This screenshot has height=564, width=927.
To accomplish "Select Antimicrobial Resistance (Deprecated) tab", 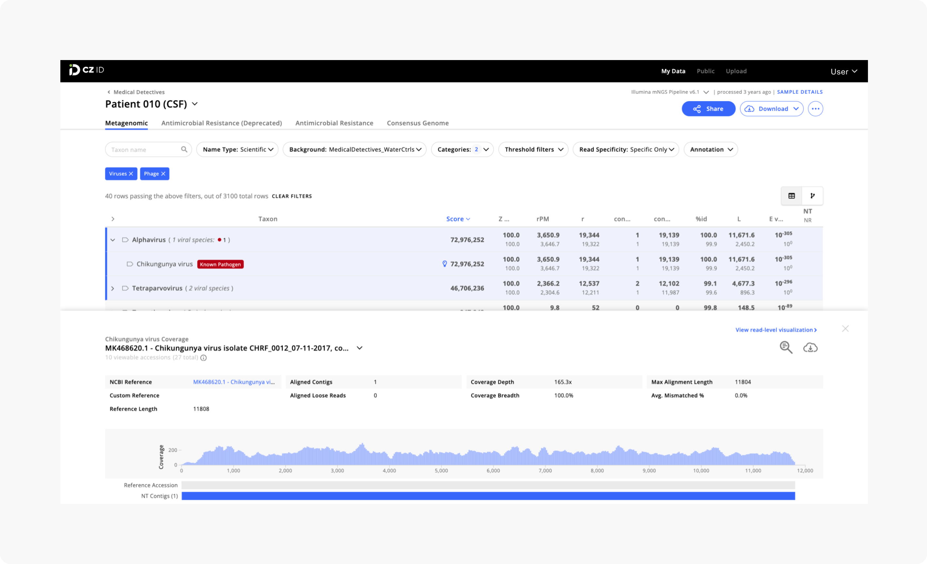I will (x=222, y=123).
